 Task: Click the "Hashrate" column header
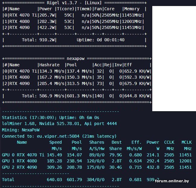[x=49, y=65]
